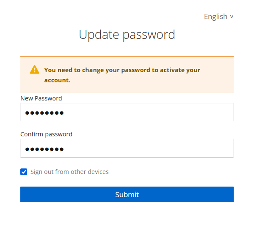
Task: Click the masked dots in Confirm password
Action: [x=44, y=149]
